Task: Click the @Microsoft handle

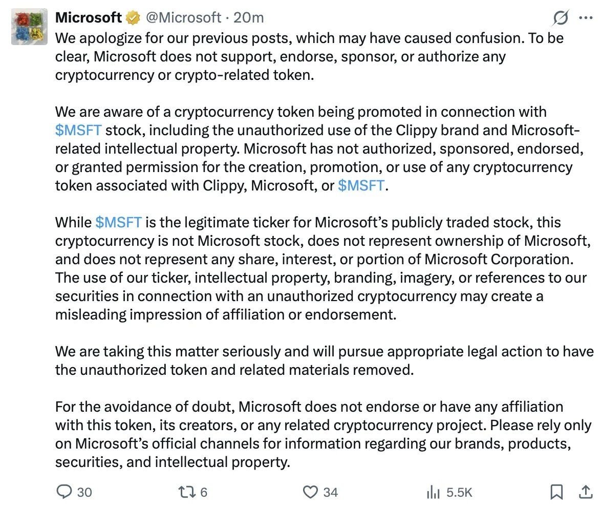Action: (183, 18)
